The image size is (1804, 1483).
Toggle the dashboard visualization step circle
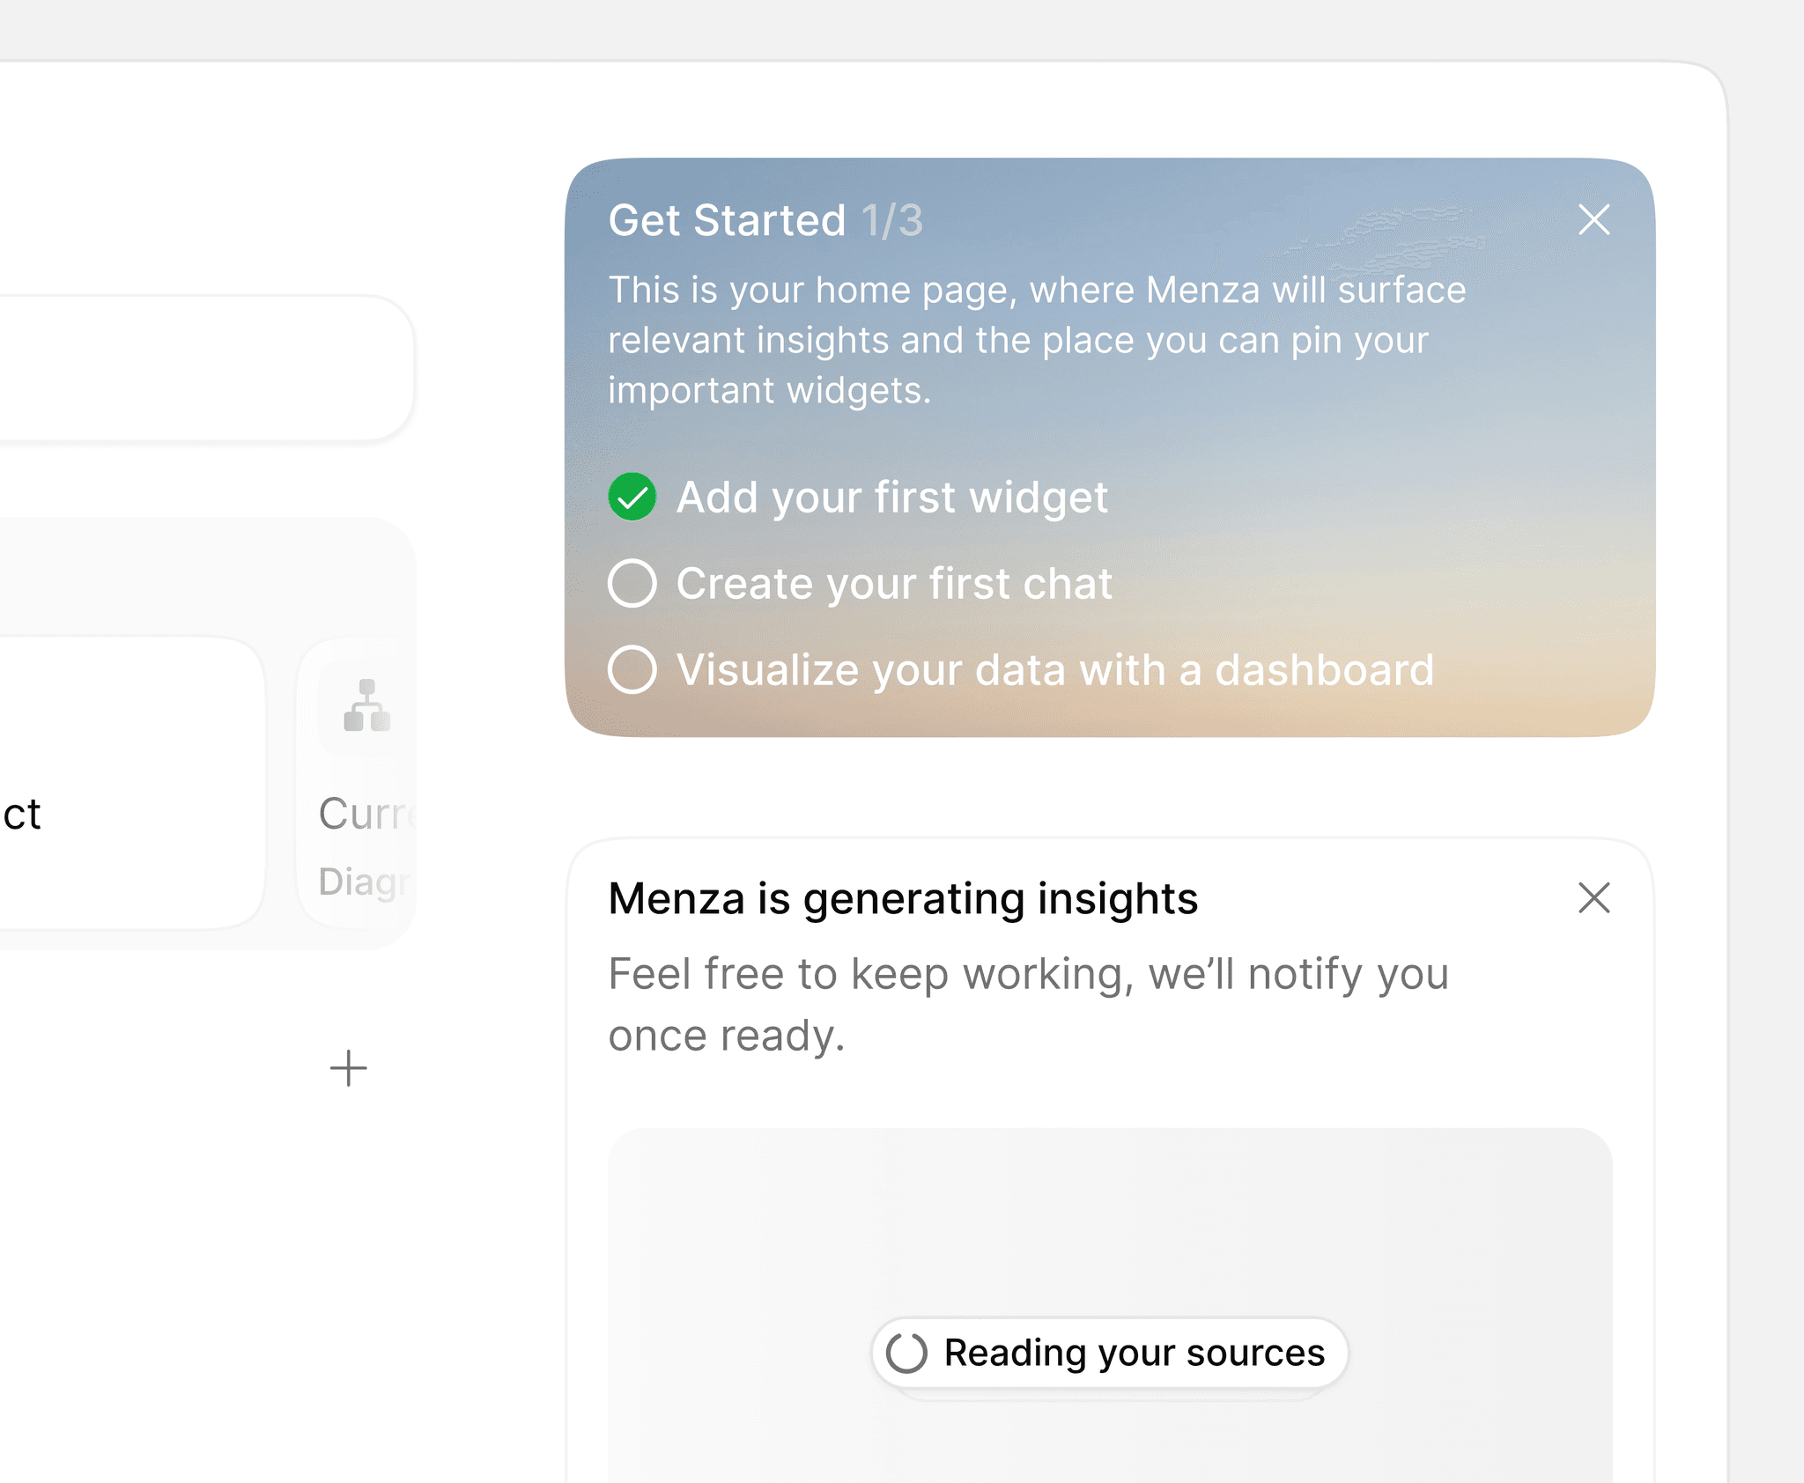coord(632,669)
